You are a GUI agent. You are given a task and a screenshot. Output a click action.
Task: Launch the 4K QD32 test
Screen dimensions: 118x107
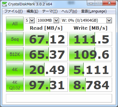(x=15, y=85)
